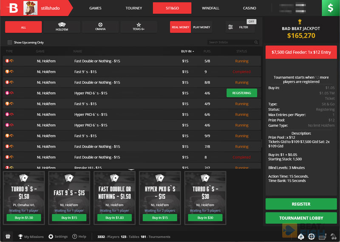
Task: Select the Completed Fast Double or Nothing row
Action: [x=132, y=157]
